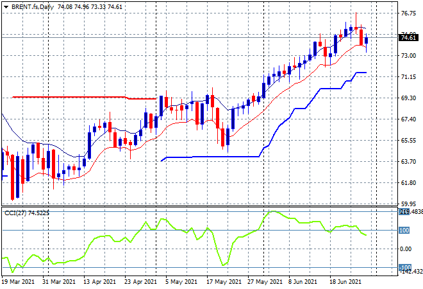Click the 219.4838 CCI upper scale label
The image size is (423, 289).
[x=411, y=212]
